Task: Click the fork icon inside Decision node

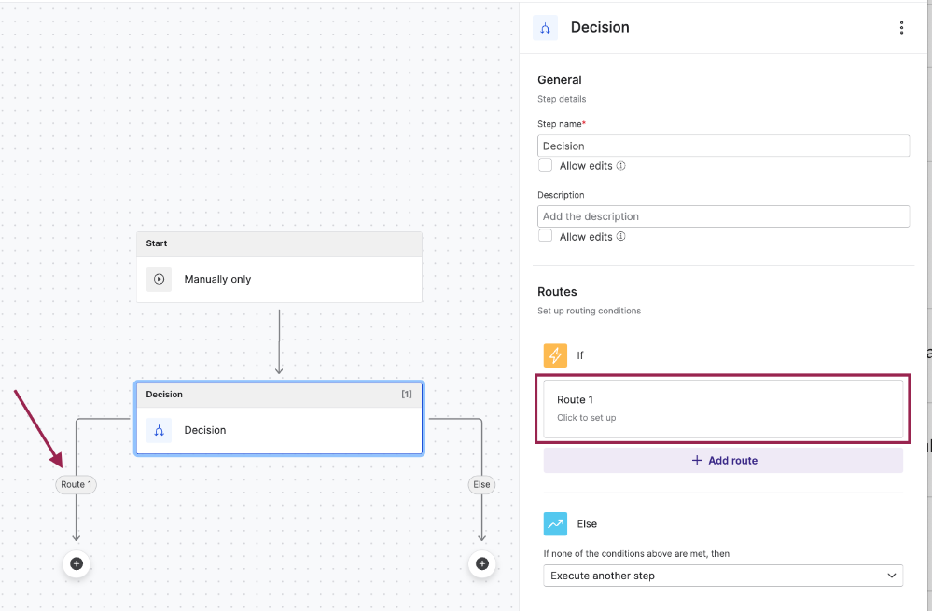Action: tap(160, 430)
